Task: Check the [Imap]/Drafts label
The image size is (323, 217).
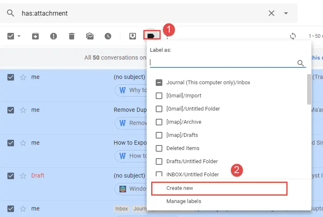Action: 159,135
